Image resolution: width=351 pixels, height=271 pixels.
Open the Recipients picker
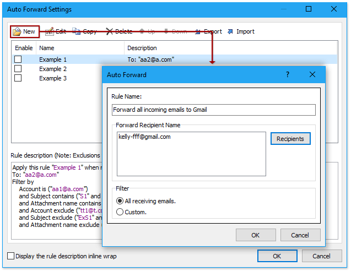(x=290, y=139)
